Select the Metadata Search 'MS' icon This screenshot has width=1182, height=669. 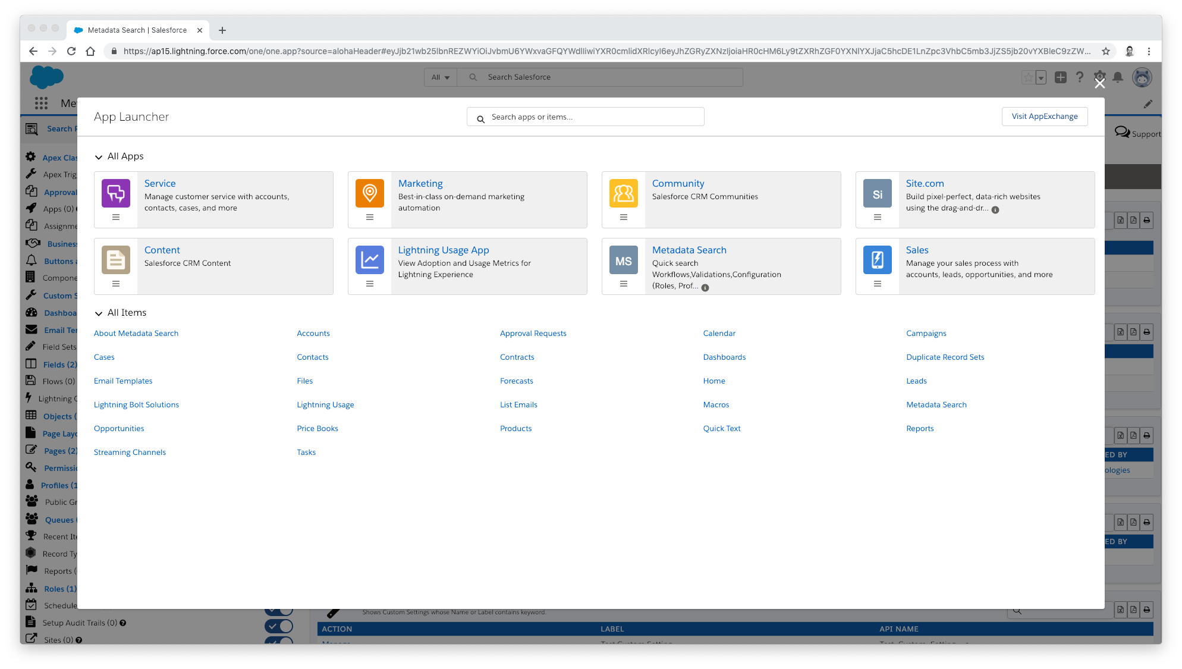point(623,259)
